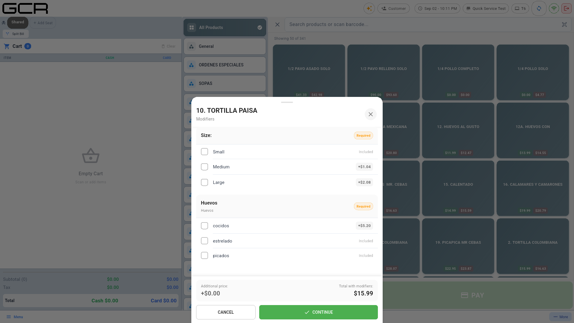Select 1/2 PAVO ASADO SOLO product
This screenshot has height=323, width=574.
coord(309,72)
